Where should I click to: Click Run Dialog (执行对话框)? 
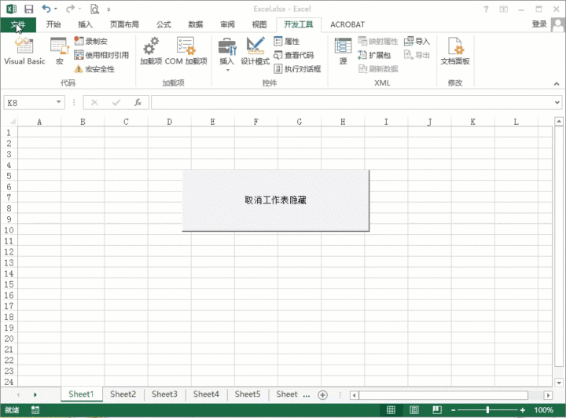tap(297, 69)
